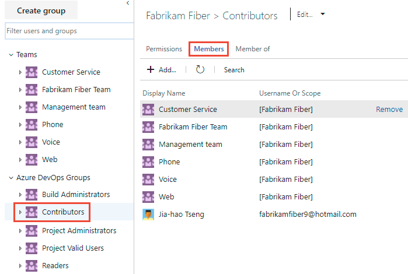Click the Build Administrators group icon
Image resolution: width=408 pixels, height=274 pixels.
tap(32, 195)
